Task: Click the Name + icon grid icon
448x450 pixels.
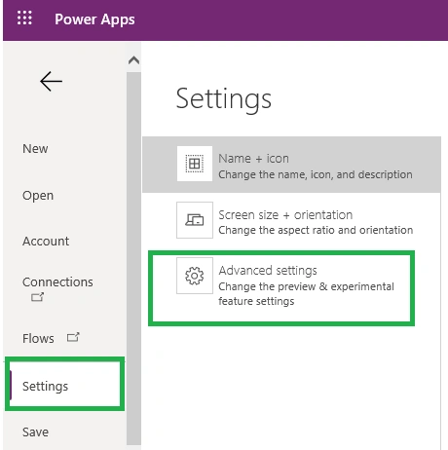Action: [x=195, y=164]
